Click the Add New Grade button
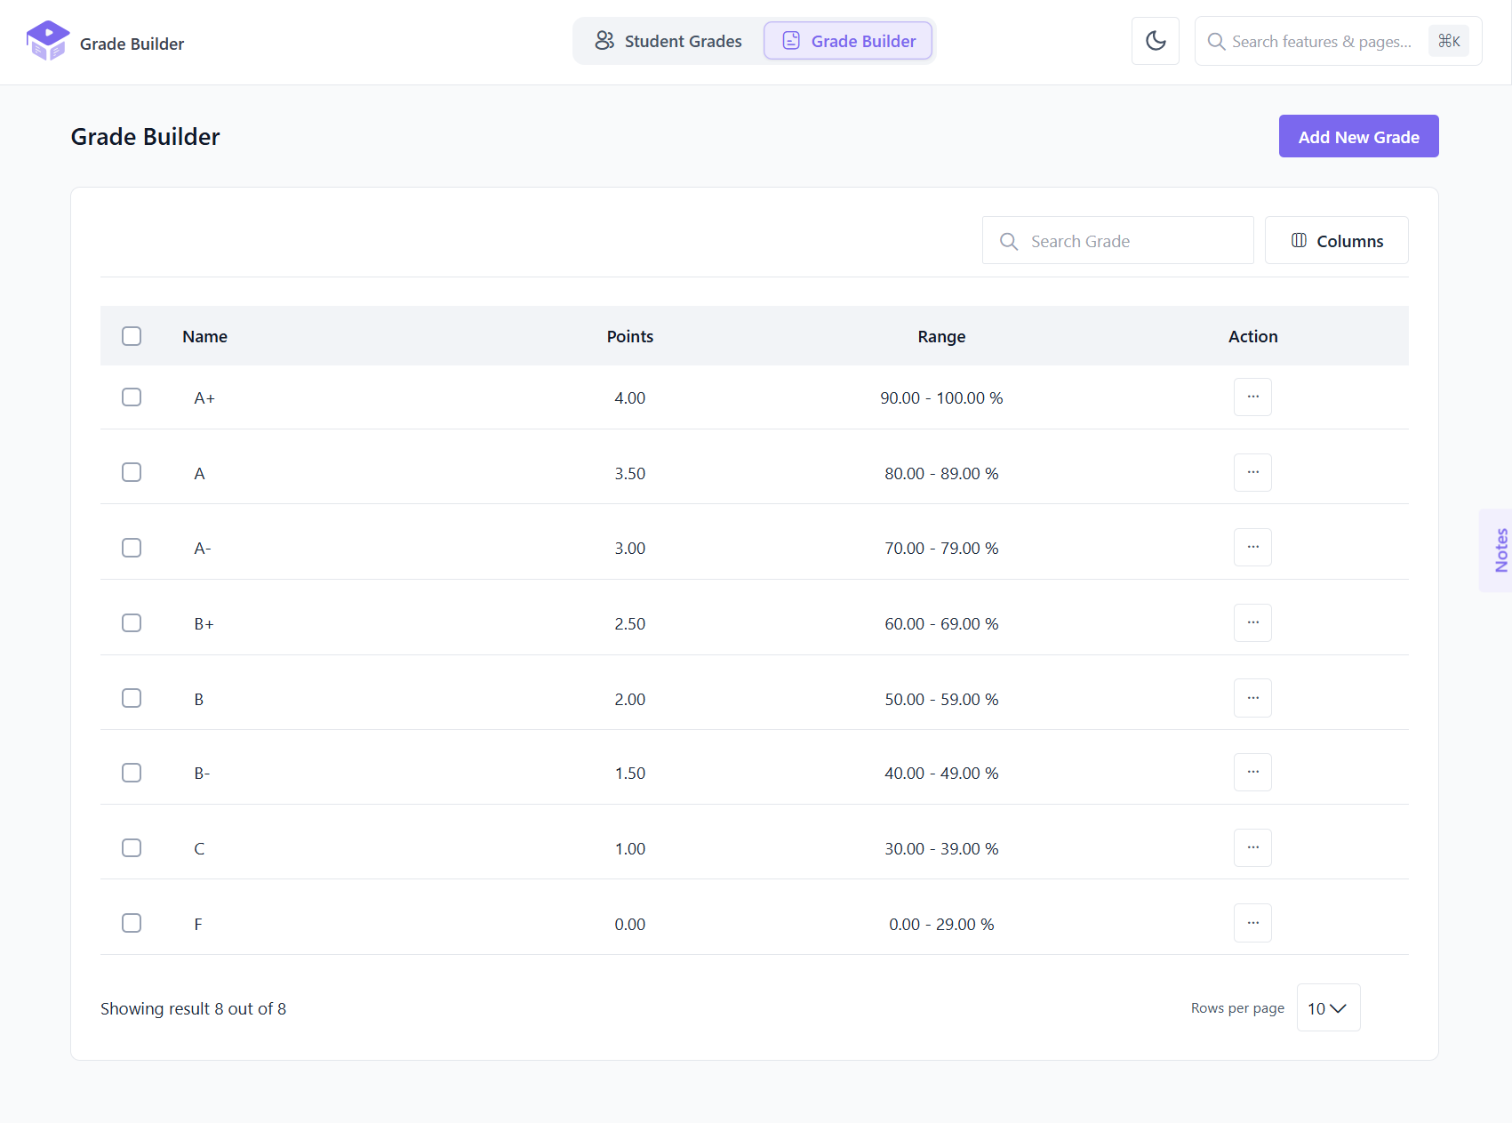Screen dimensions: 1512x1123 click(1358, 136)
